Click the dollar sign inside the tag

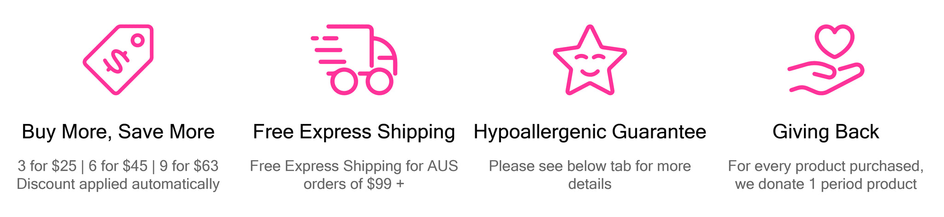pyautogui.click(x=117, y=61)
